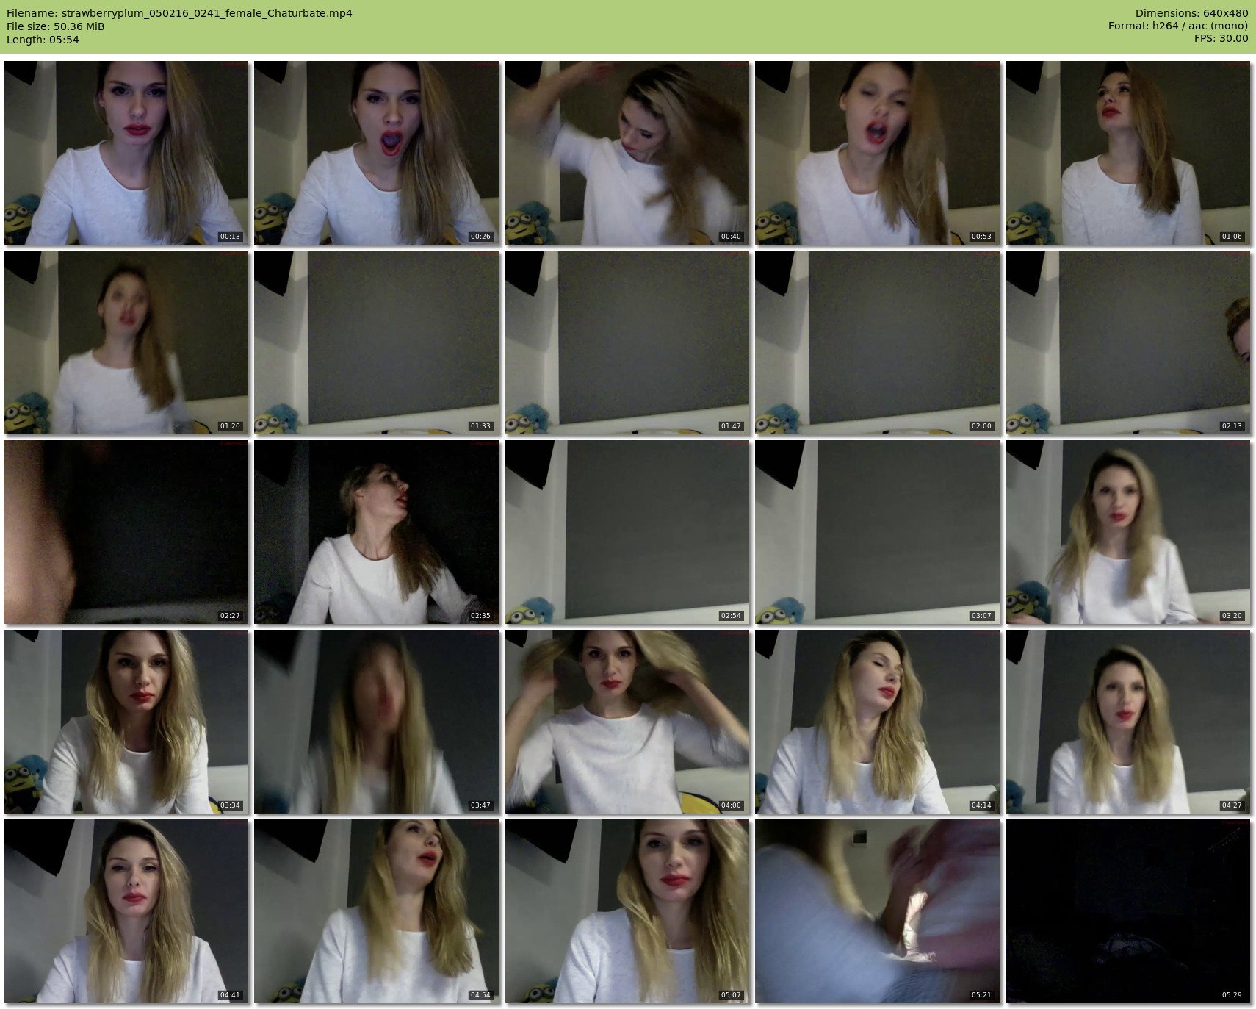Open the thumbnail timestamped 00:13
Screen dimensions: 1256x1009
click(x=126, y=153)
